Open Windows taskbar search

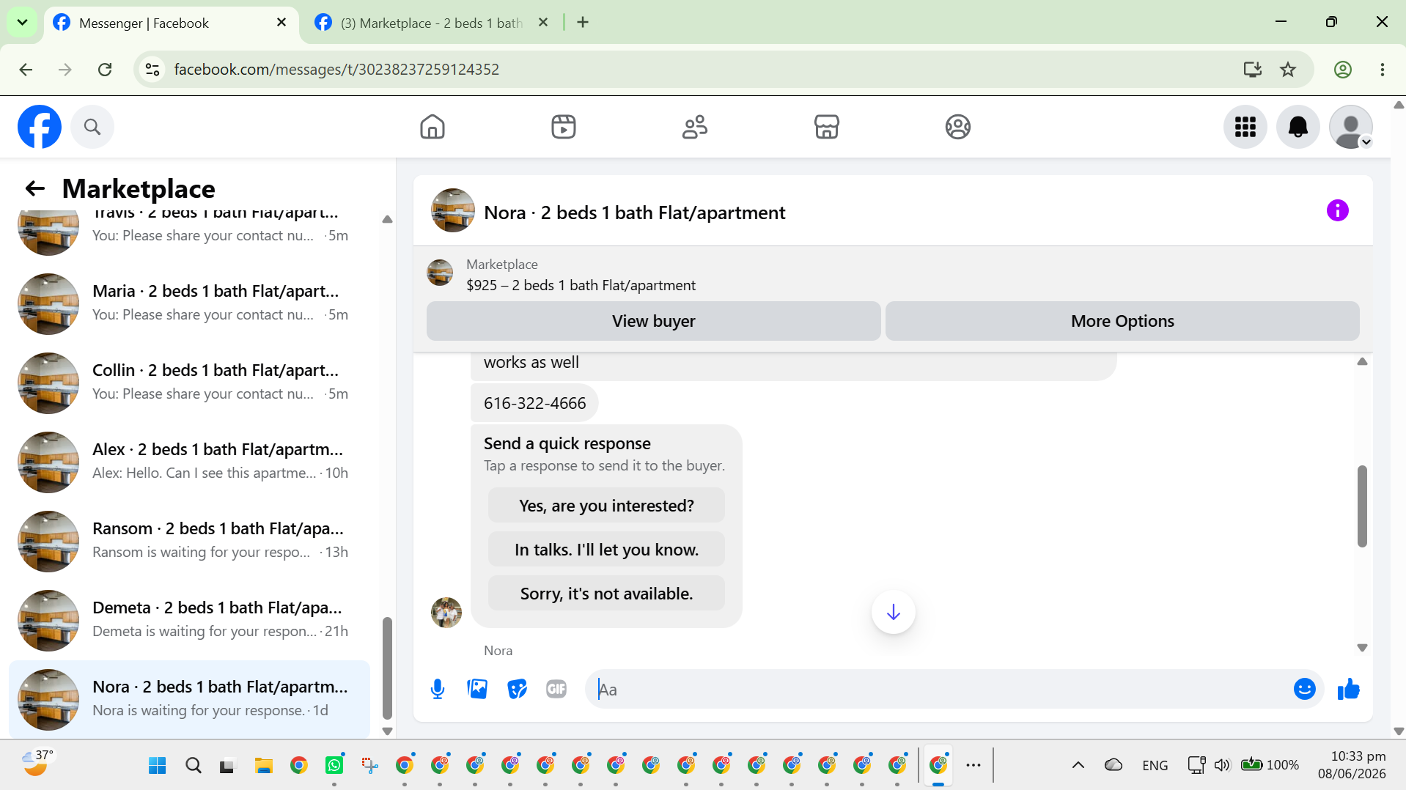(194, 766)
